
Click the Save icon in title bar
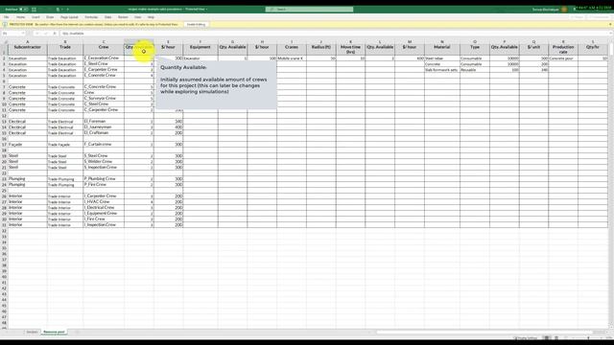pos(35,9)
